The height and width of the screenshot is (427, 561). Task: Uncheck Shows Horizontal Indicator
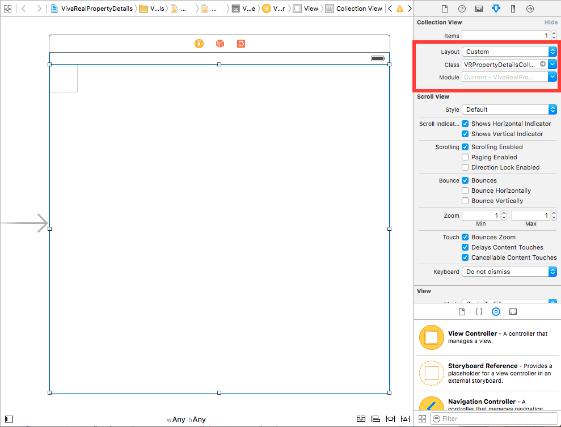[465, 124]
